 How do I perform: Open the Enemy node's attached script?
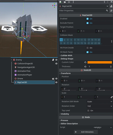(x=53, y=60)
